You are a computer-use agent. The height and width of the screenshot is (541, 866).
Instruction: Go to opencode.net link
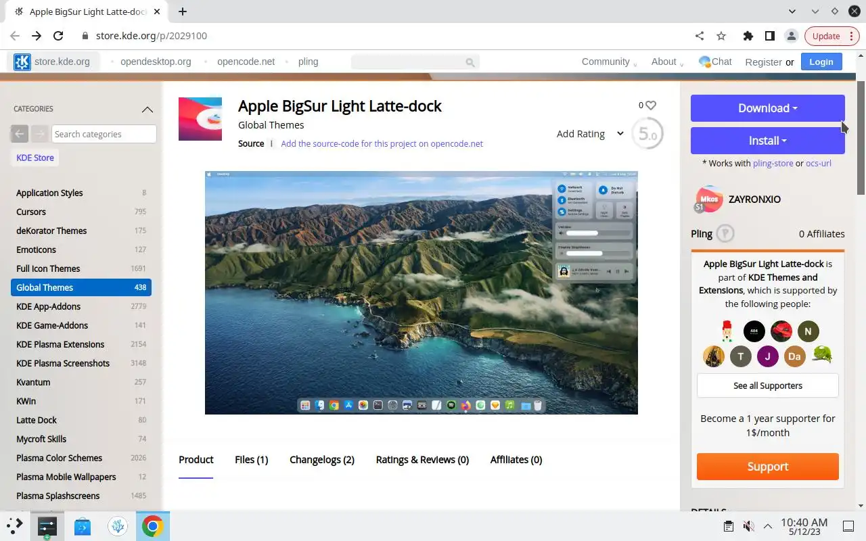click(x=246, y=62)
